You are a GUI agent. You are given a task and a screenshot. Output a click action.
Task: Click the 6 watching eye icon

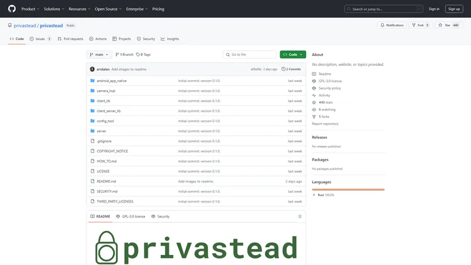[314, 110]
